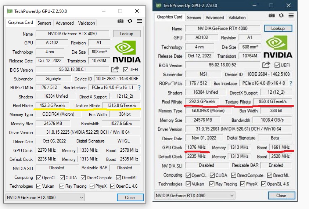Click Resizable BAR value Enabled
Image resolution: width=309 pixels, height=209 pixels.
click(276, 165)
